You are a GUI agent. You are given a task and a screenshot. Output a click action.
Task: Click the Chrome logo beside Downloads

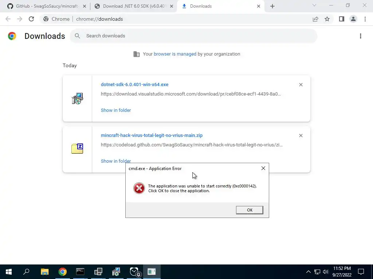pos(12,36)
